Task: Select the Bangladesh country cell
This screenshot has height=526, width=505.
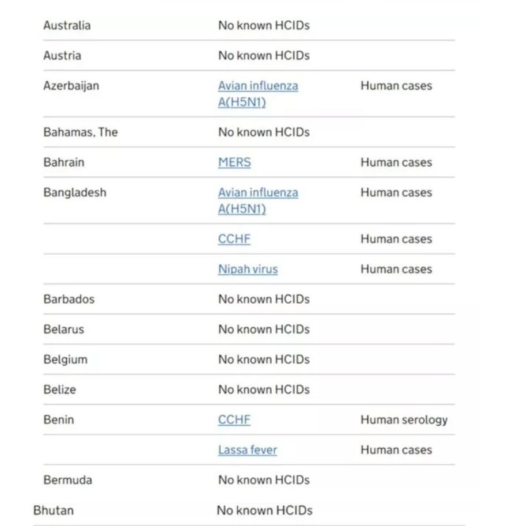Action: point(75,192)
